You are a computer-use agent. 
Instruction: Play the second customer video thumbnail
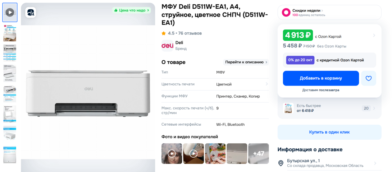[193, 154]
